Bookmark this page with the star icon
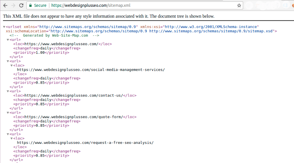This screenshot has height=163, width=294. point(239,6)
